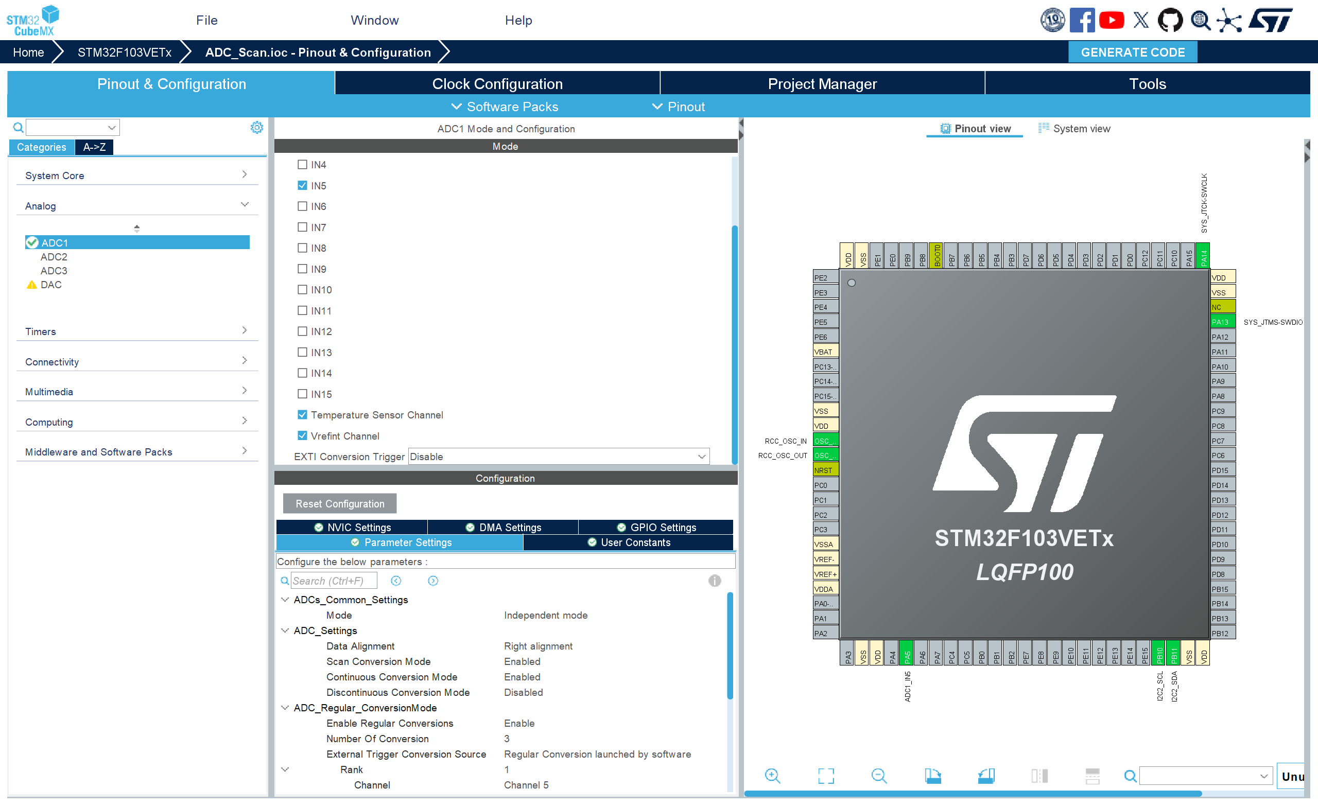This screenshot has height=806, width=1318.
Task: Collapse the ADC_Settings parameter group
Action: pos(285,630)
